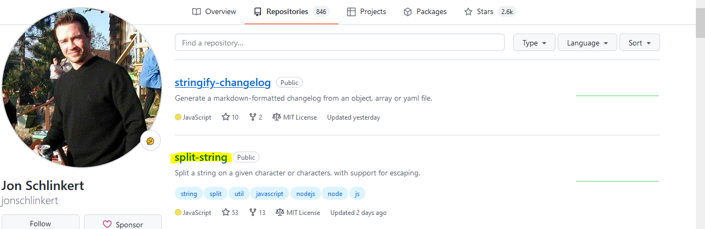Screen dimensions: 705x229
Task: View stargazers of stringify-changelog (10 stars)
Action: (x=230, y=117)
